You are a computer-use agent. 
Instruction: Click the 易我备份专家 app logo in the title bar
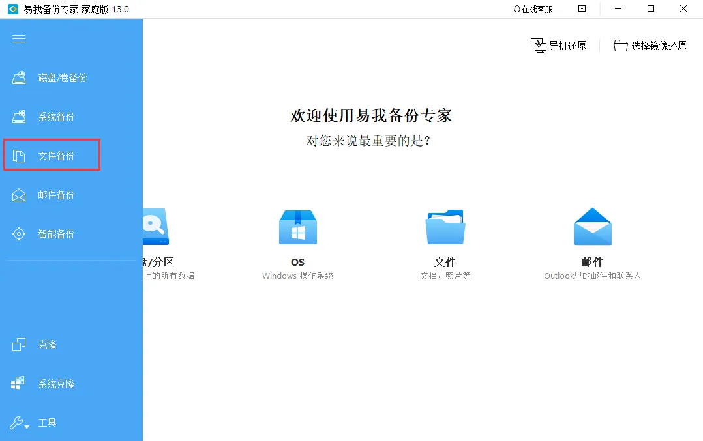point(12,9)
